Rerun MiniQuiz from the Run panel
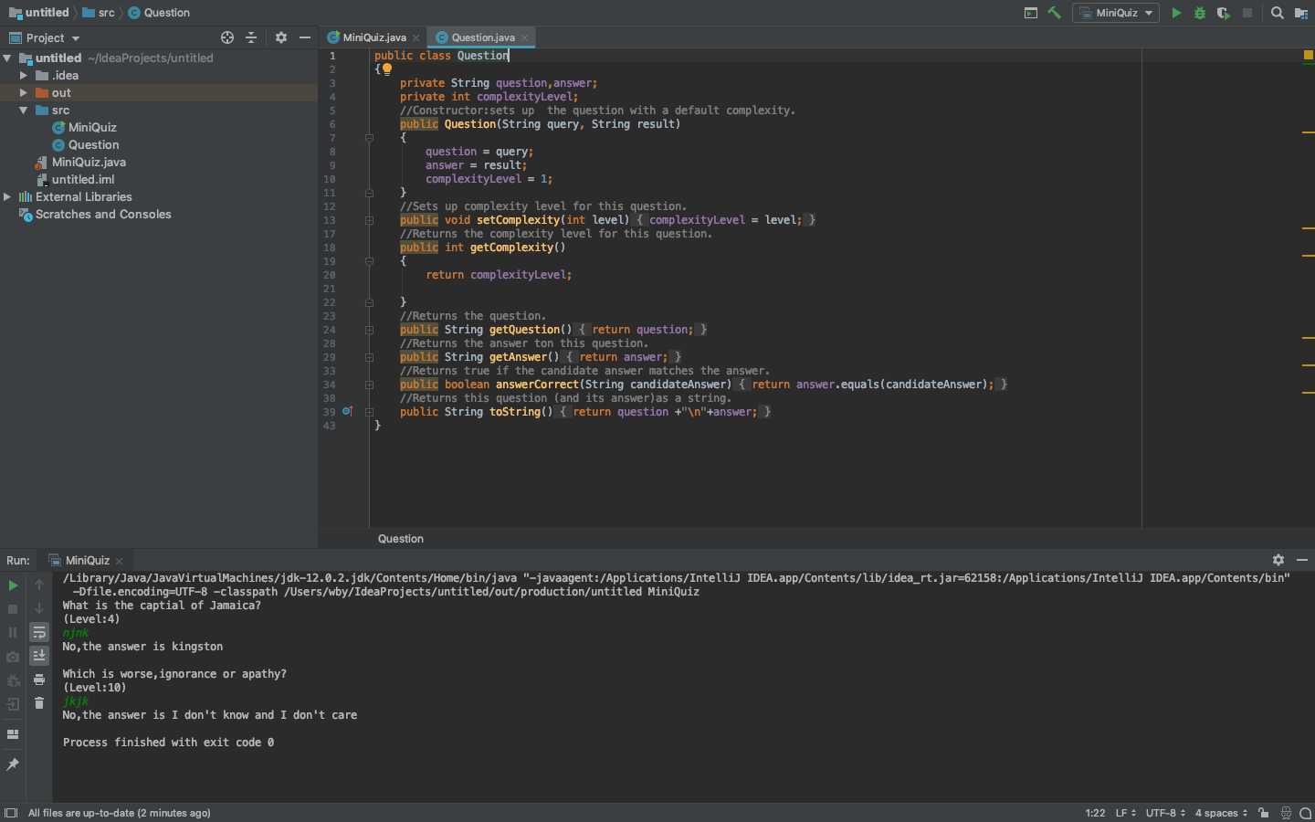The height and width of the screenshot is (822, 1315). 13,585
